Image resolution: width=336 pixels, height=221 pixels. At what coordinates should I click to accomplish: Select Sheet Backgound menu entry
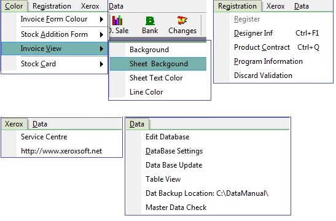[158, 64]
